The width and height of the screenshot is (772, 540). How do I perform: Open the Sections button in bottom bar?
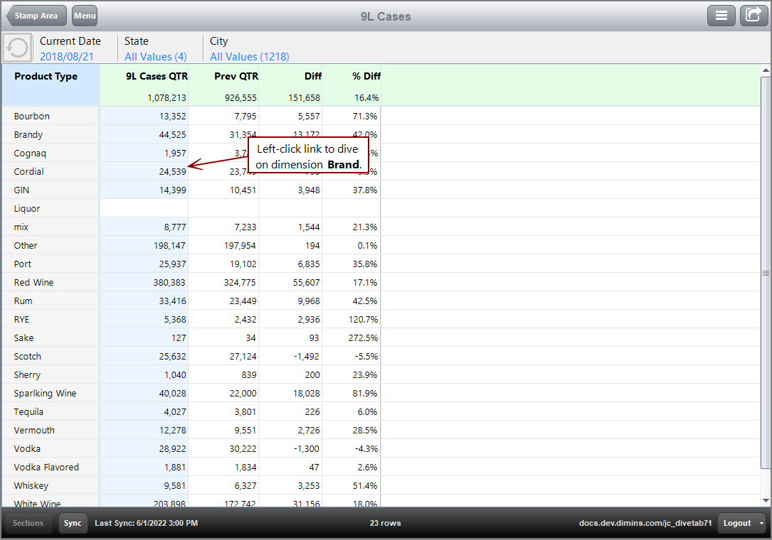[28, 523]
